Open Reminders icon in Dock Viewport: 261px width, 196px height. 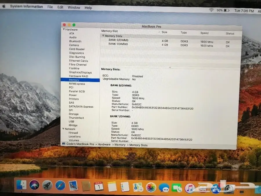[x=125, y=187]
